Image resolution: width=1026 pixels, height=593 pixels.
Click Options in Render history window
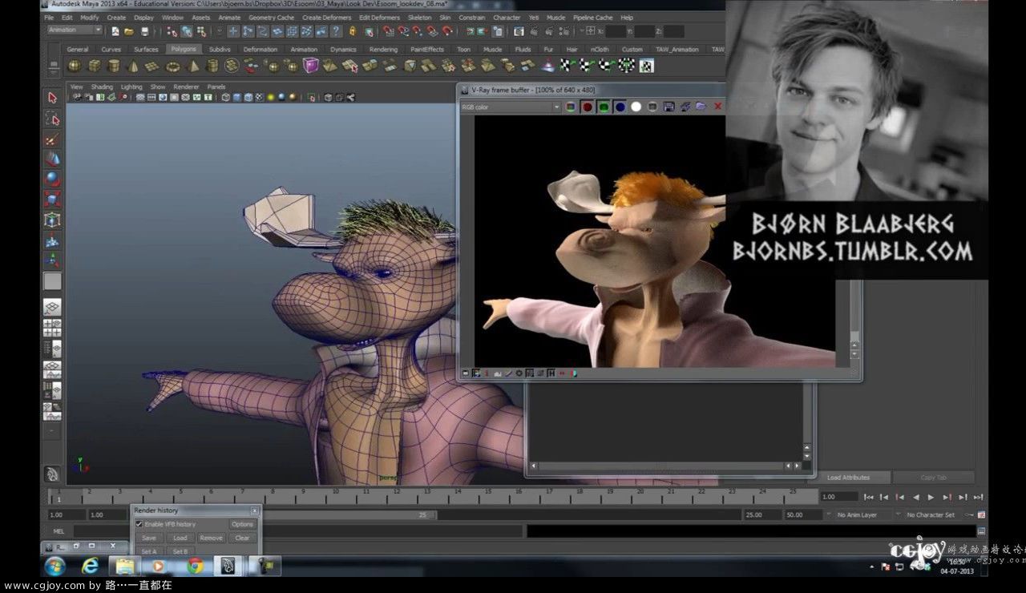(x=242, y=524)
